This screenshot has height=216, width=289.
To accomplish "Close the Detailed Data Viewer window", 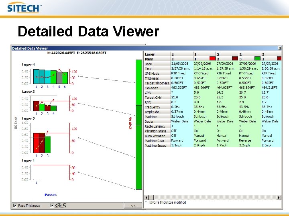I will [280, 48].
